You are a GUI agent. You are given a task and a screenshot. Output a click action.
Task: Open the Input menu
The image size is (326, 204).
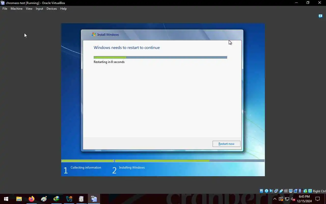(39, 9)
